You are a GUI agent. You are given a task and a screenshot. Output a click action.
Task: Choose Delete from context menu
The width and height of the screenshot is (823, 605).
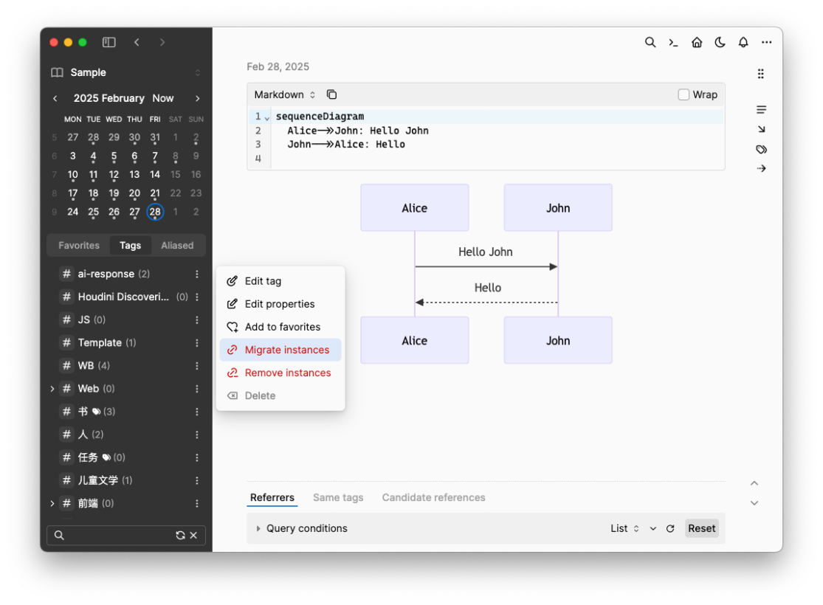(280, 395)
